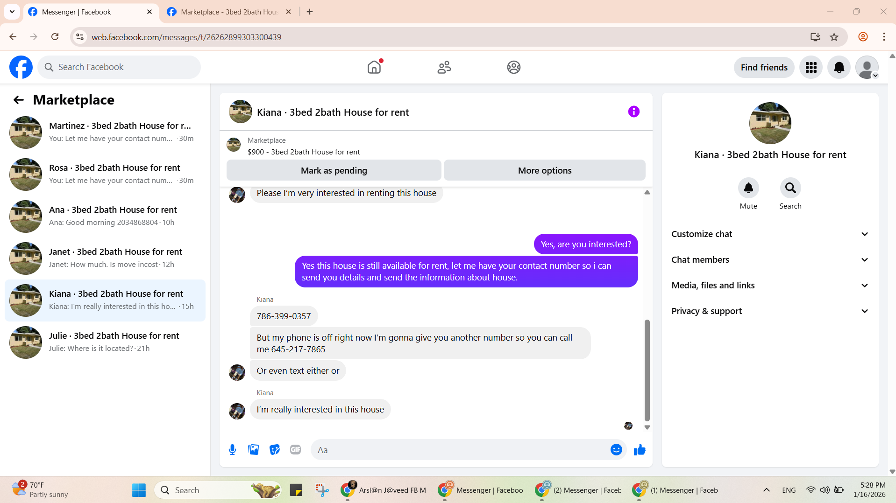Viewport: 896px width, 503px height.
Task: Expand Customize chat section
Action: 770,234
